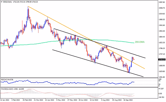Click the 1942.60 price axis label
The height and width of the screenshot is (102, 166).
click(x=162, y=25)
